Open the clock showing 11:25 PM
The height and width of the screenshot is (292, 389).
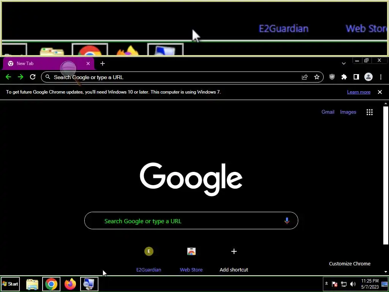370,284
